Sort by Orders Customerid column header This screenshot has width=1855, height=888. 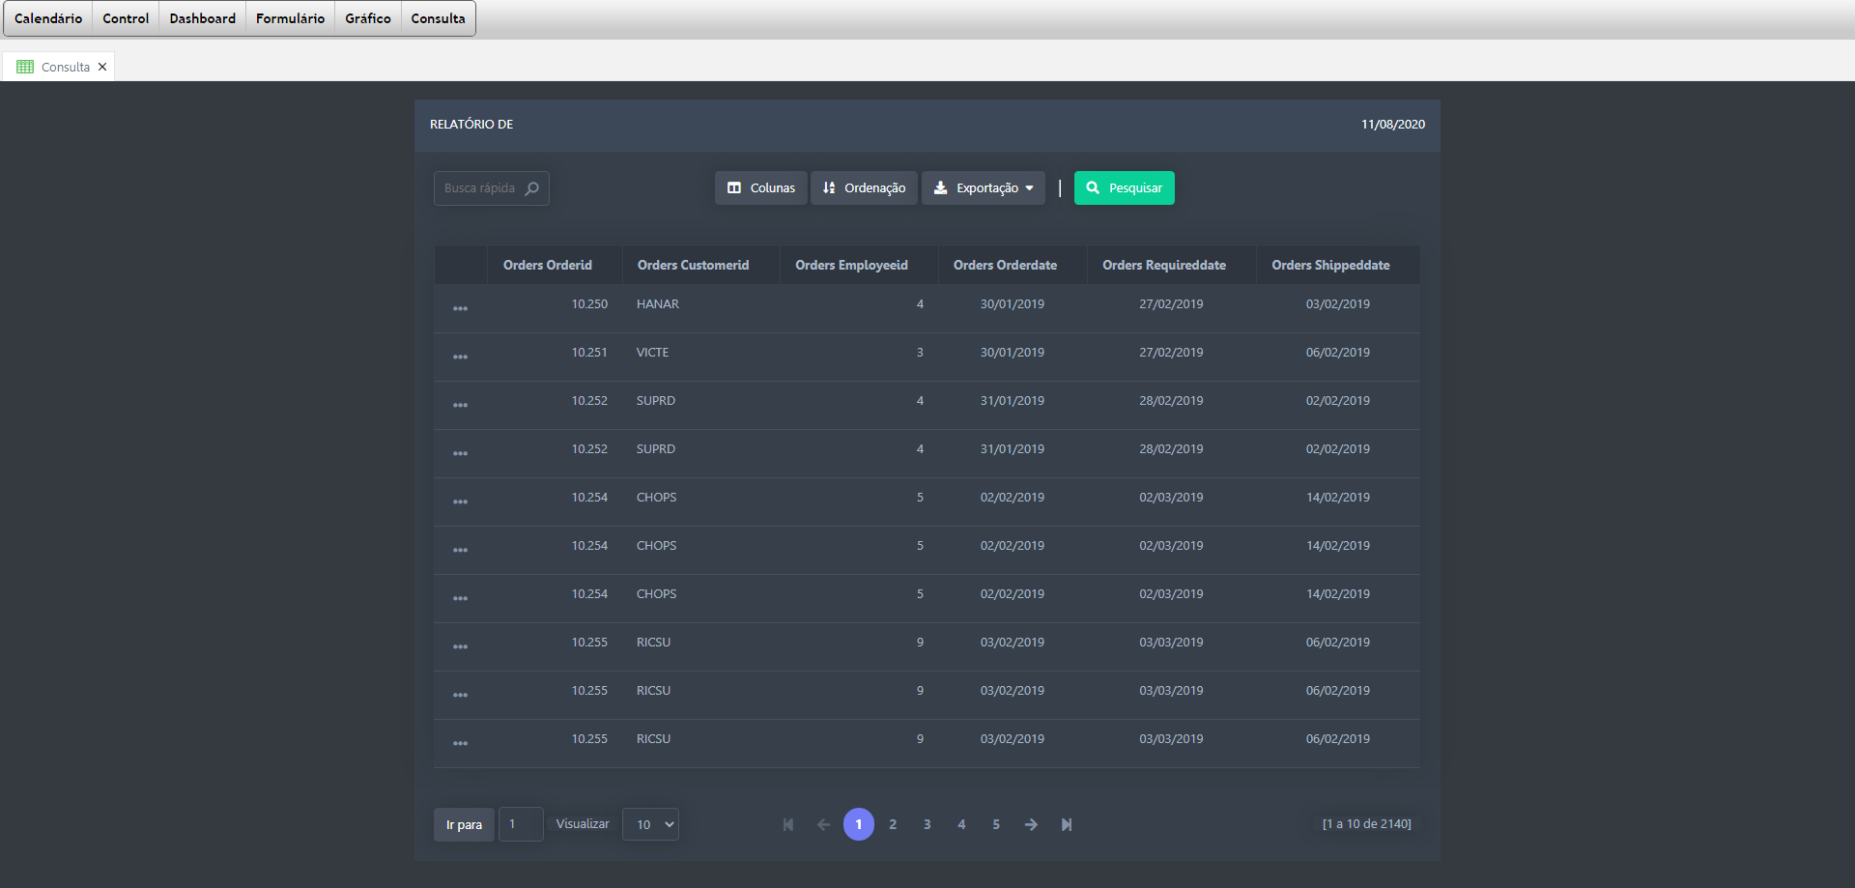[693, 265]
